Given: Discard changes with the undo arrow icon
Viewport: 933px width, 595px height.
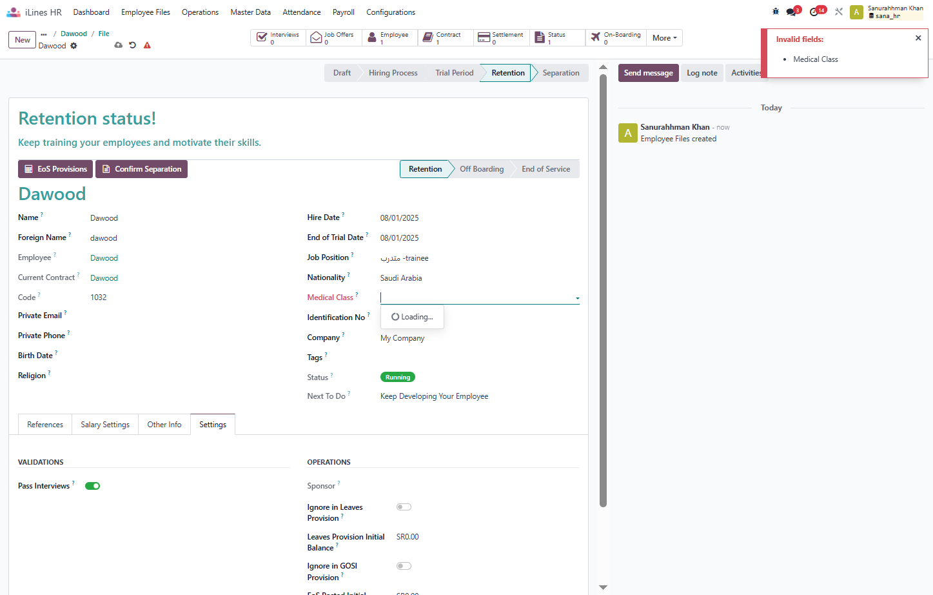Looking at the screenshot, I should 132,45.
